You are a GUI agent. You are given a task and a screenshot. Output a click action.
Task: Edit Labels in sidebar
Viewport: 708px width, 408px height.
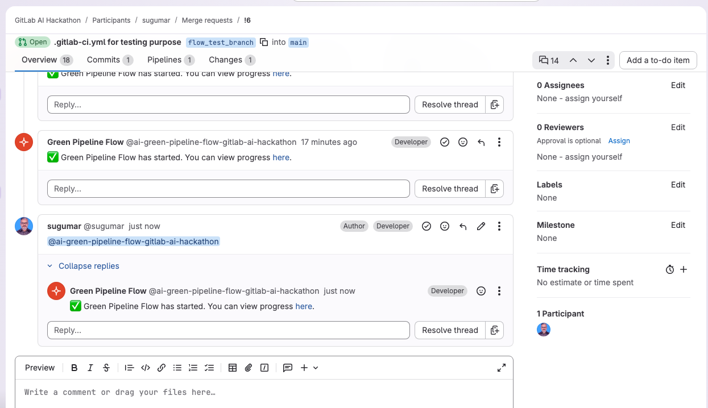[x=678, y=185]
